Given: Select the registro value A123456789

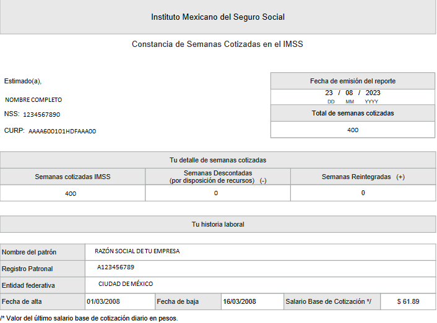Looking at the screenshot, I should pos(116,267).
